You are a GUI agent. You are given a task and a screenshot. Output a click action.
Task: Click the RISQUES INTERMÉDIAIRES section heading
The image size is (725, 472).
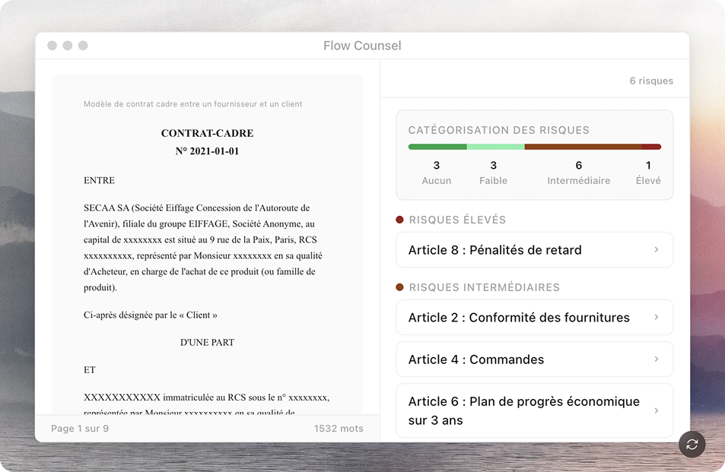click(484, 287)
